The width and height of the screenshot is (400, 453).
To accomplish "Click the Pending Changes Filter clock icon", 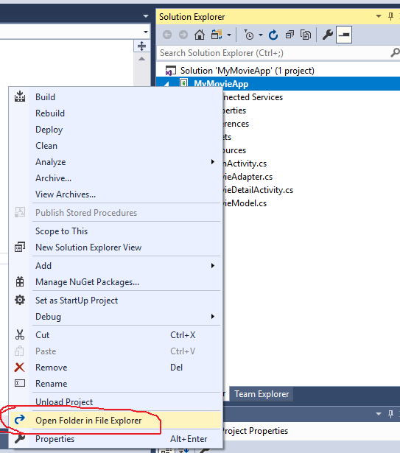I will (248, 35).
